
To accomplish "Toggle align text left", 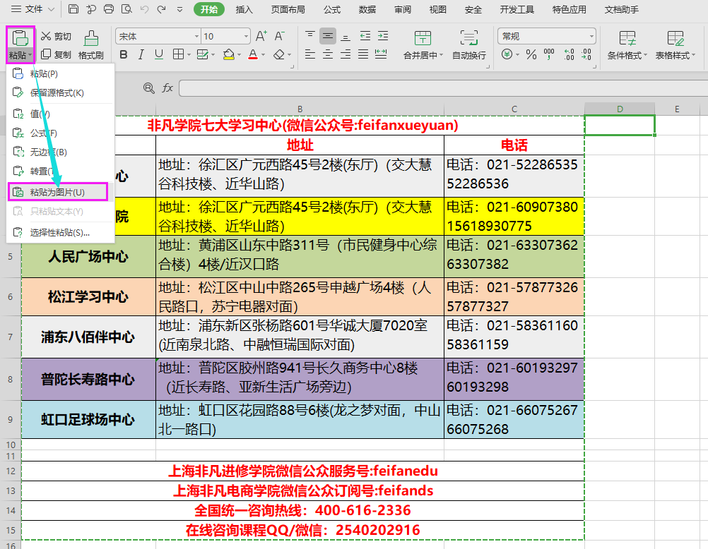I will 310,54.
